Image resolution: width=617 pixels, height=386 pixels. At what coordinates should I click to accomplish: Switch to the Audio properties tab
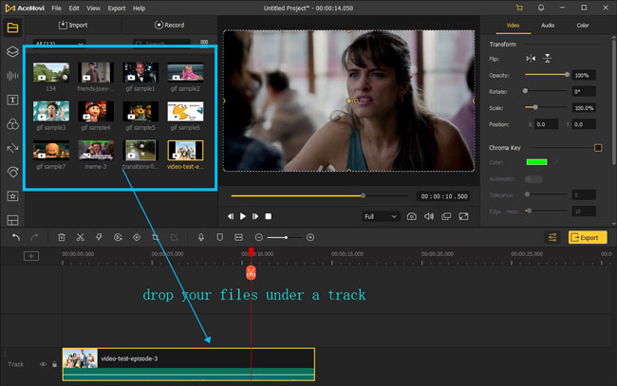(548, 26)
